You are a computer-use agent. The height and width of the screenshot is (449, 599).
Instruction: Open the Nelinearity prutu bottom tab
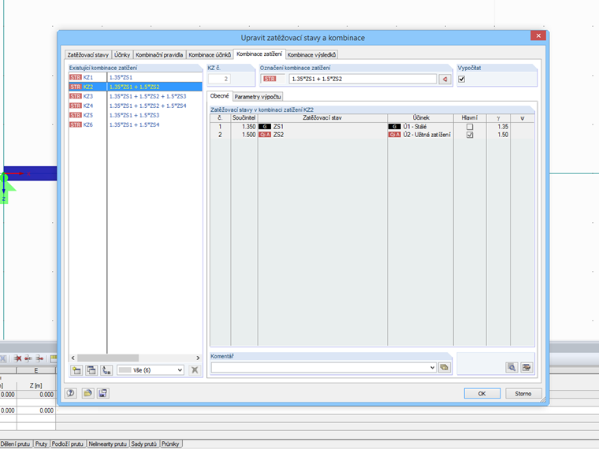[x=108, y=443]
